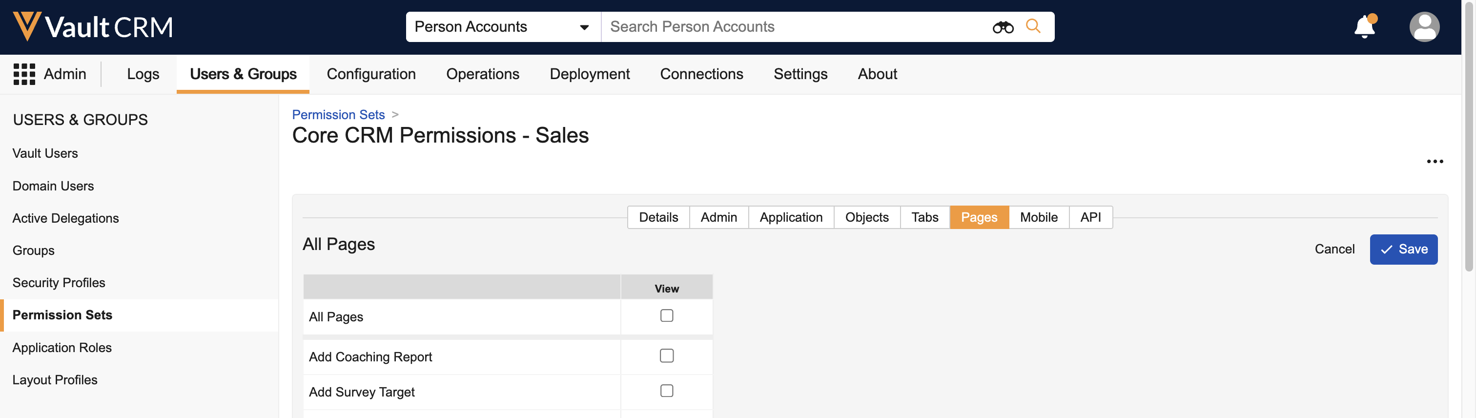Open the Configuration menu tab
The height and width of the screenshot is (418, 1476).
click(x=371, y=74)
